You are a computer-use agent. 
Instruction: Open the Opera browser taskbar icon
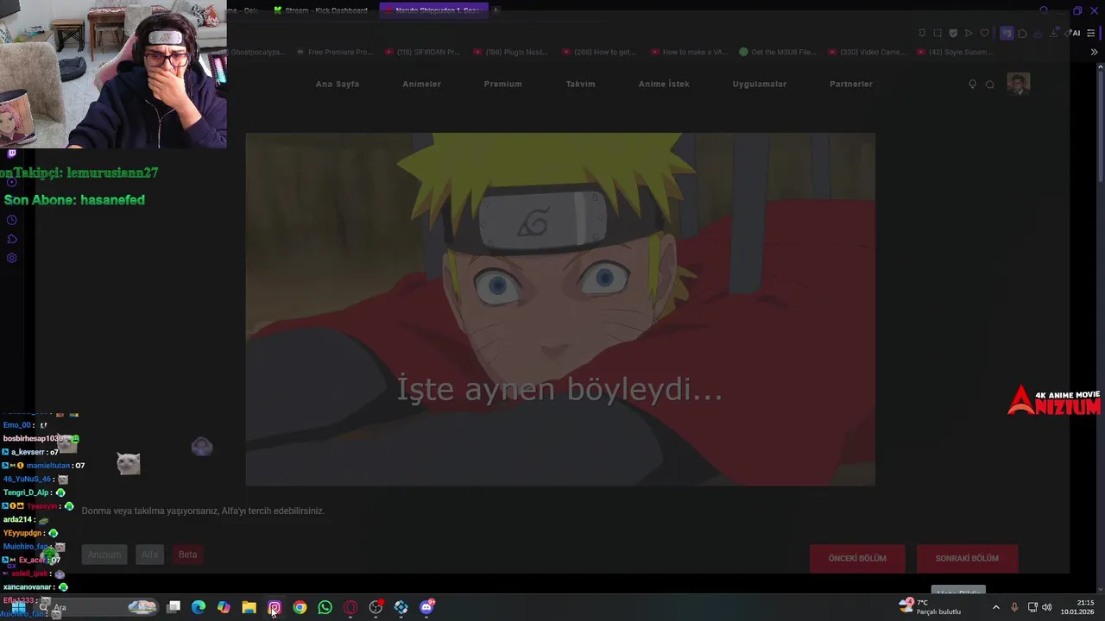350,607
